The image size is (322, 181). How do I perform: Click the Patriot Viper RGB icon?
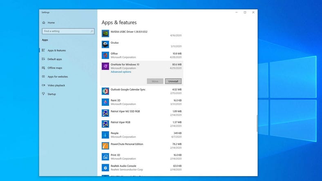105,124
